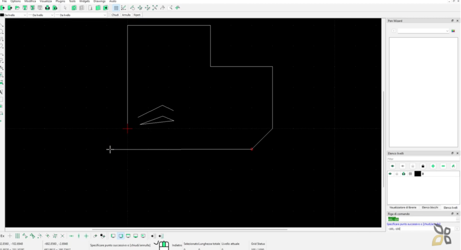Viewport: 461px width, 250px height.
Task: Toggle print setting of layer 0
Action: tap(404, 174)
